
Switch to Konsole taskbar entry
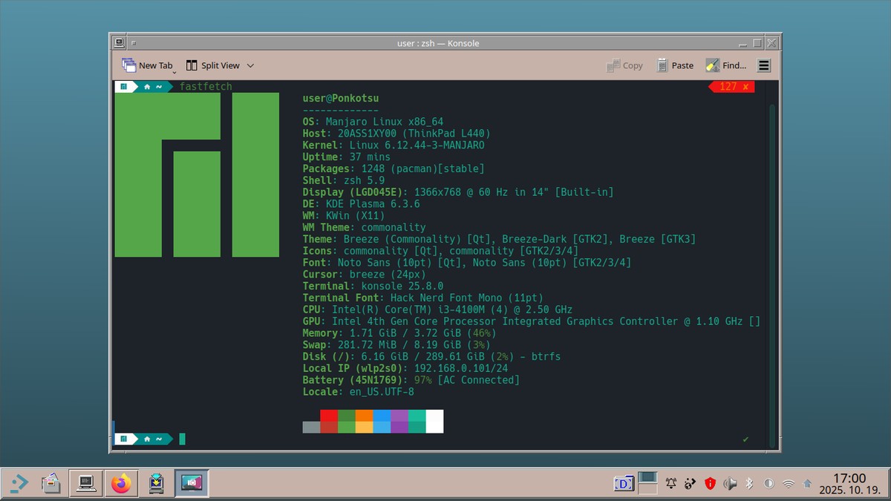(x=85, y=484)
